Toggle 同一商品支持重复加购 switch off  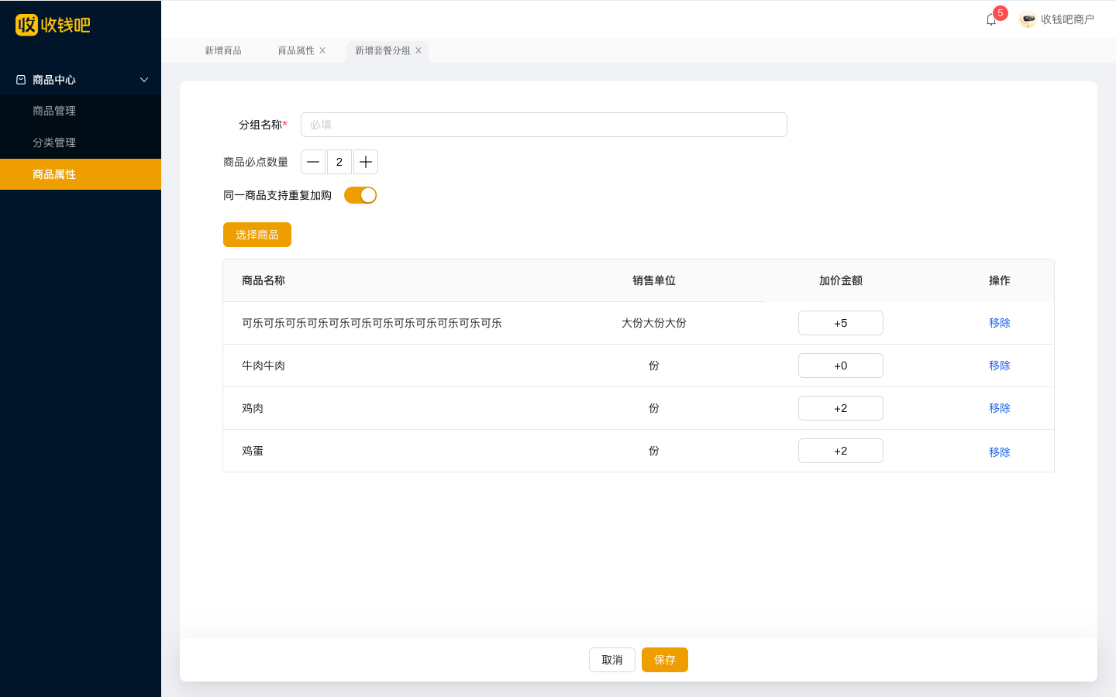tap(360, 195)
